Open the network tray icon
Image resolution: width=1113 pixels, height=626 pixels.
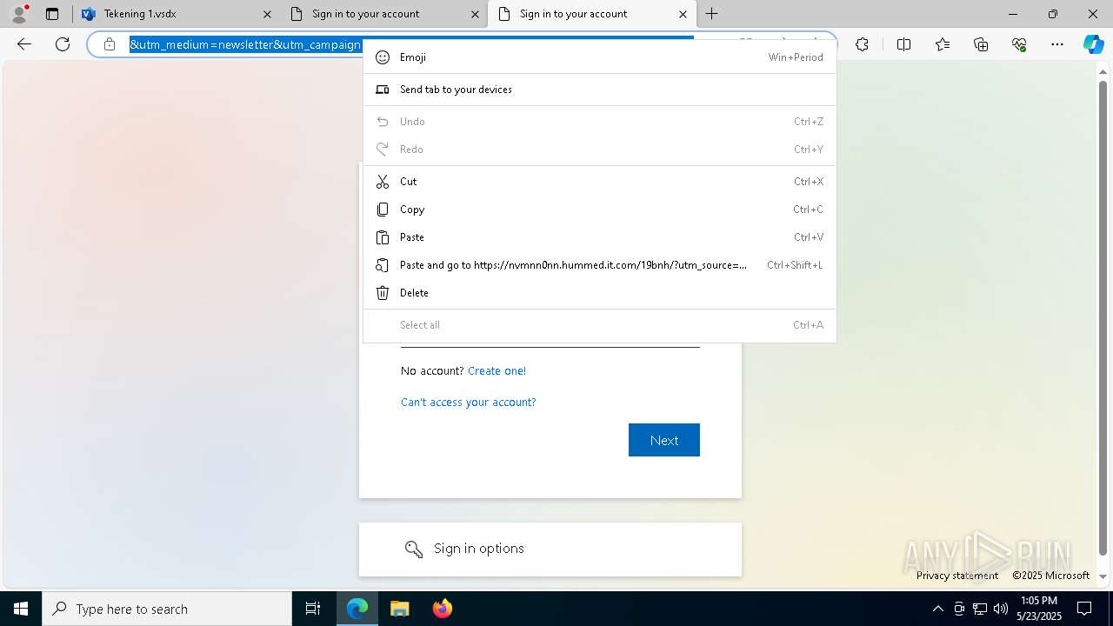[980, 609]
